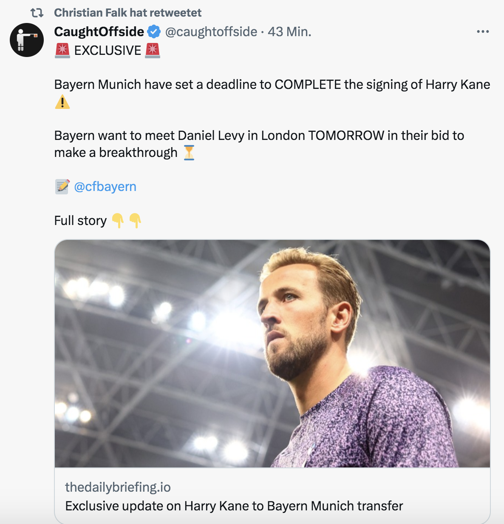
Task: Click the thedailybriefing.io domain text
Action: (x=118, y=487)
